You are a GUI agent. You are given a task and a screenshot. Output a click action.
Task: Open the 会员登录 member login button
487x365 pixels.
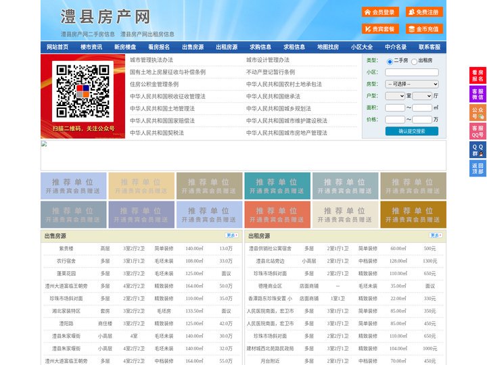(380, 12)
